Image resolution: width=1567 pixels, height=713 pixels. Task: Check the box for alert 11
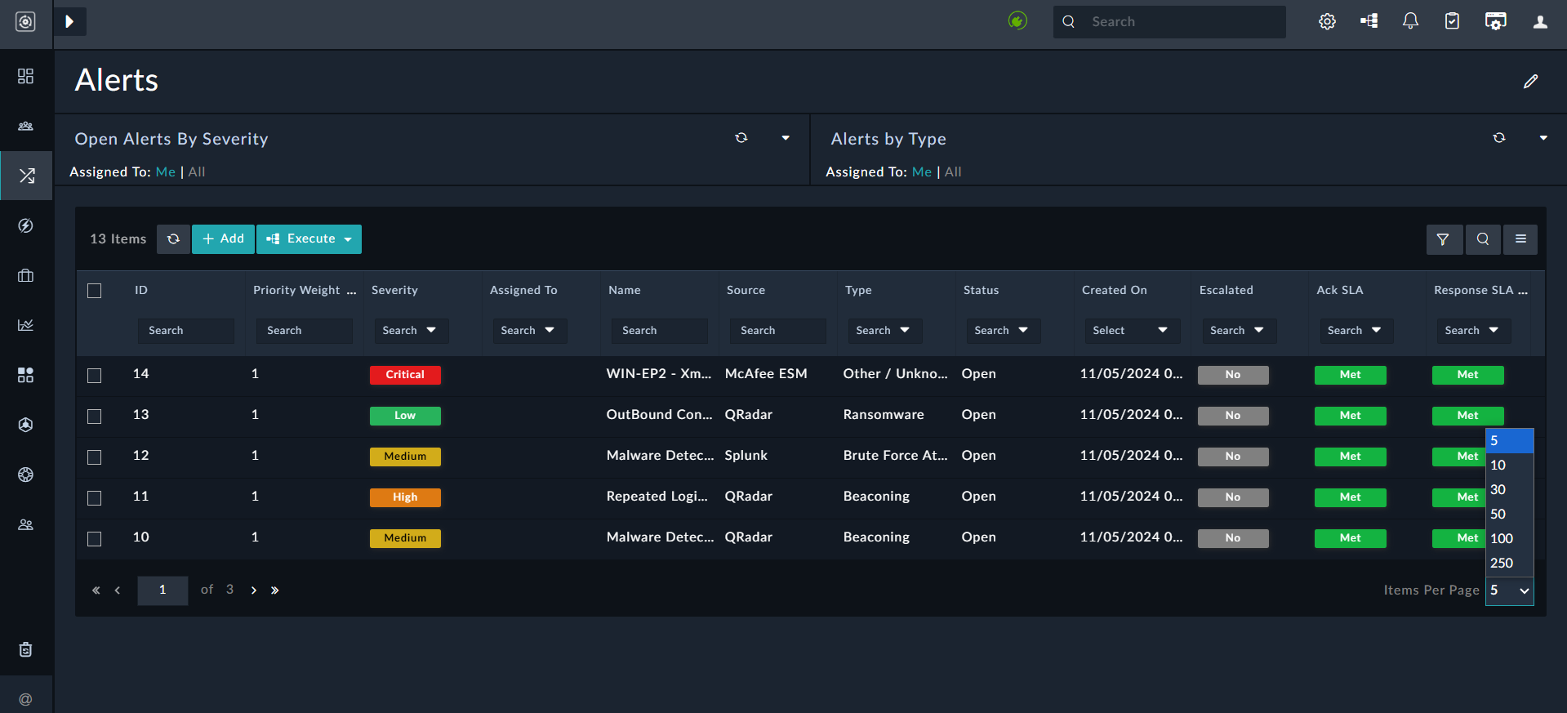(x=95, y=498)
